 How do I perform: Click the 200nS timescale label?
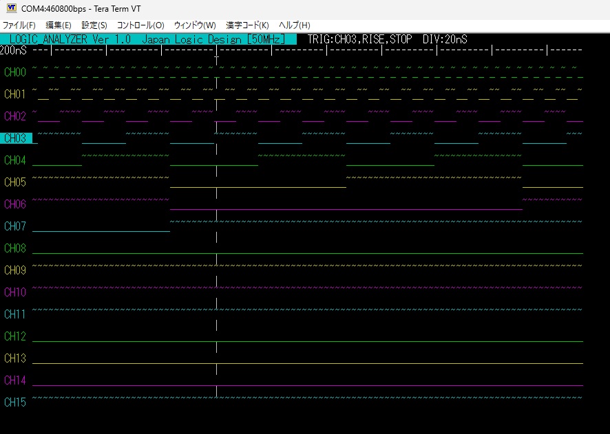pos(14,50)
